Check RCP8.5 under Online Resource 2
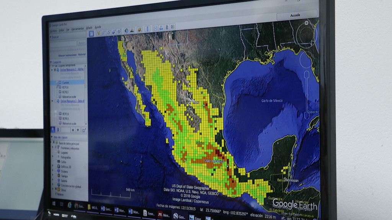Screen dimensions: 392x220 click(x=57, y=92)
